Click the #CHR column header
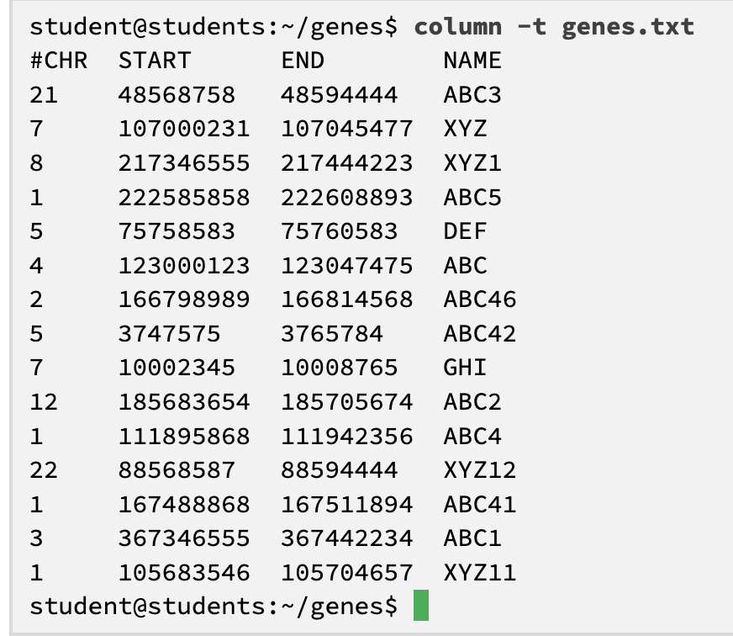Screen dimensions: 733x636 point(59,61)
